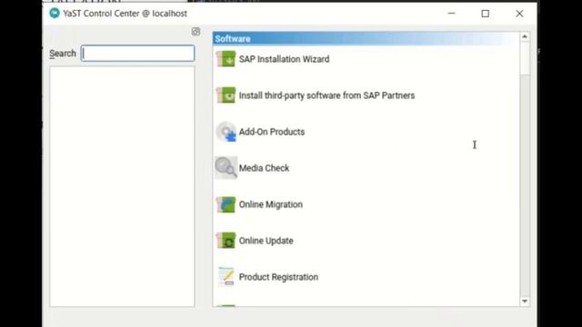Click the Media Check magnifier icon

point(226,167)
